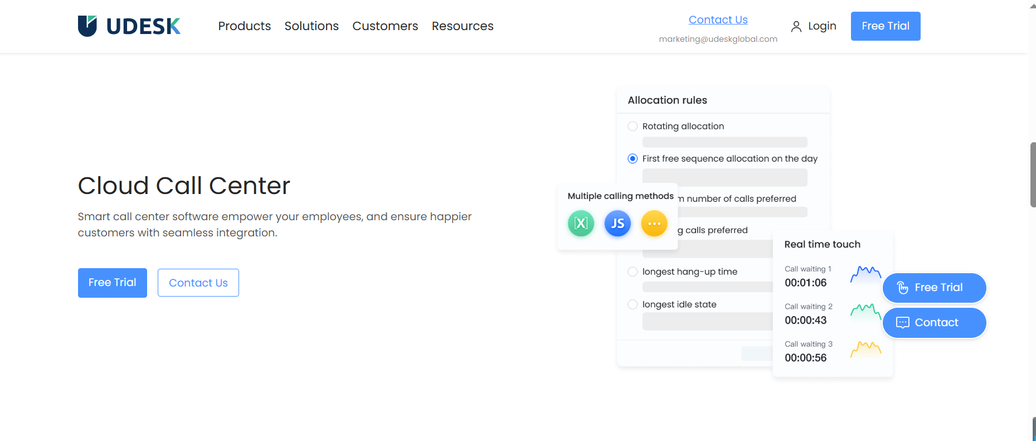
Task: Go to the Customers menu item
Action: 385,26
